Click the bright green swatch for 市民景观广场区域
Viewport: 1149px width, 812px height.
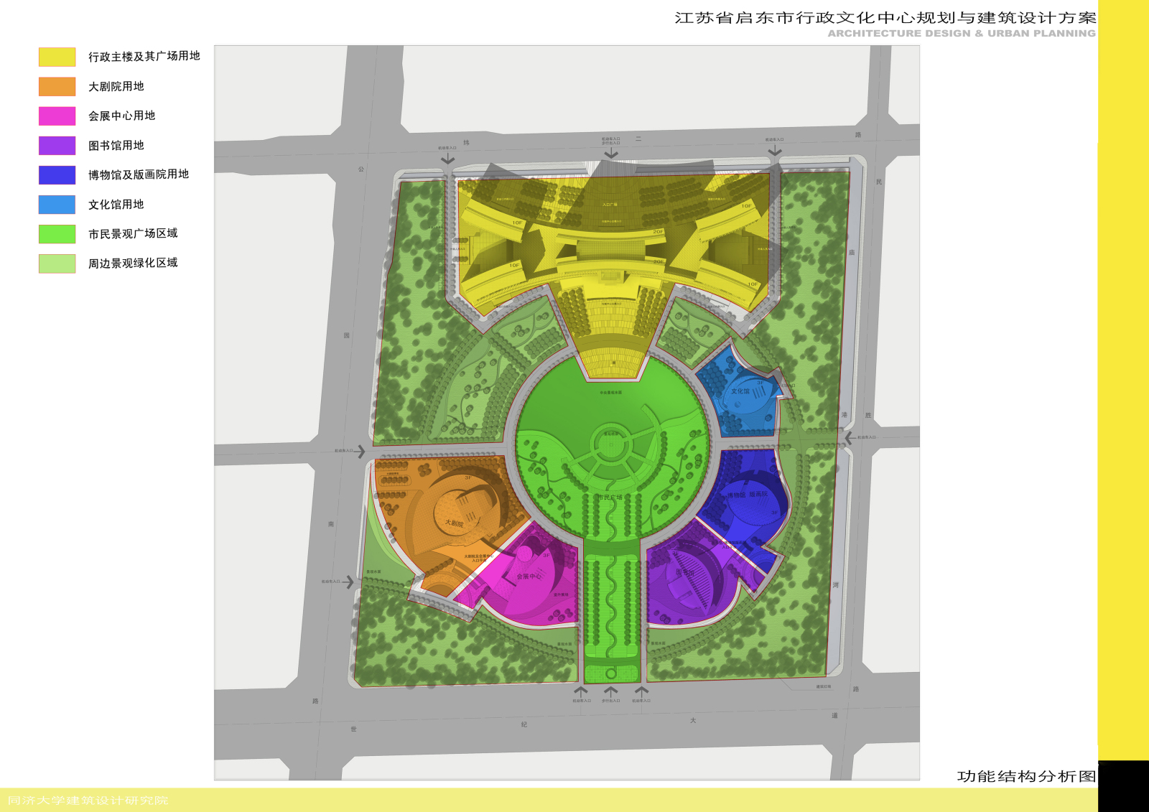coord(57,234)
